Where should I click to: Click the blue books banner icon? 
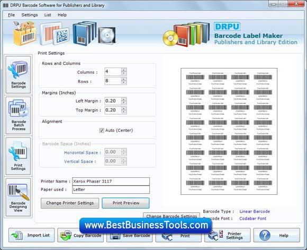[85, 33]
